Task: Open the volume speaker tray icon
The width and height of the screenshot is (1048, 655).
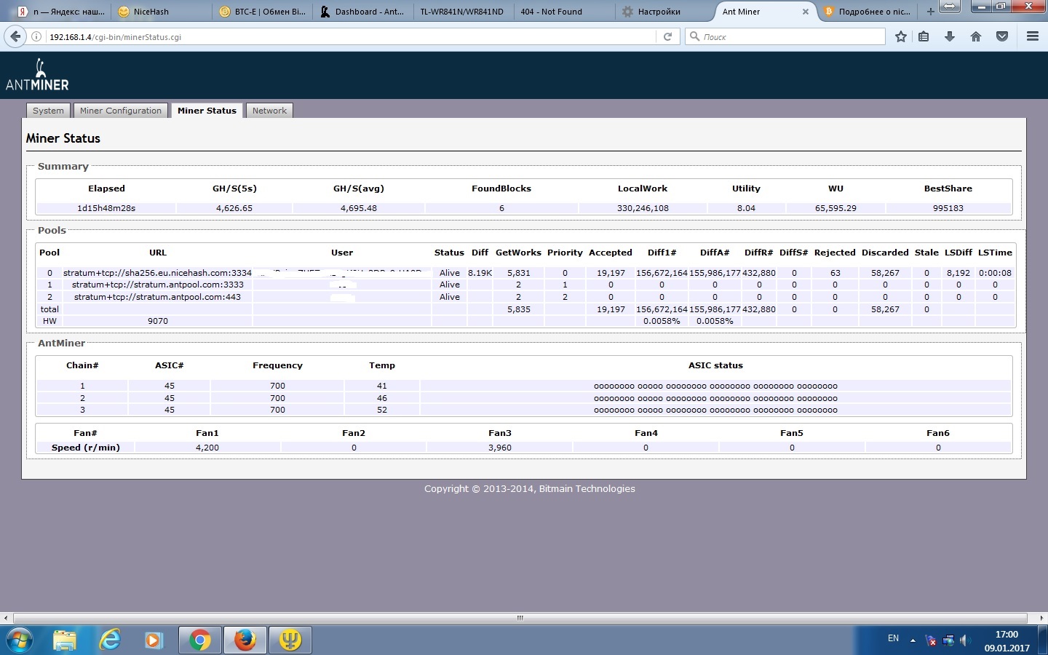Action: (x=964, y=640)
